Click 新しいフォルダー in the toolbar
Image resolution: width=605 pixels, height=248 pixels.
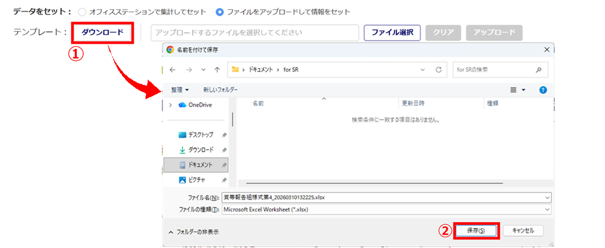(x=220, y=90)
